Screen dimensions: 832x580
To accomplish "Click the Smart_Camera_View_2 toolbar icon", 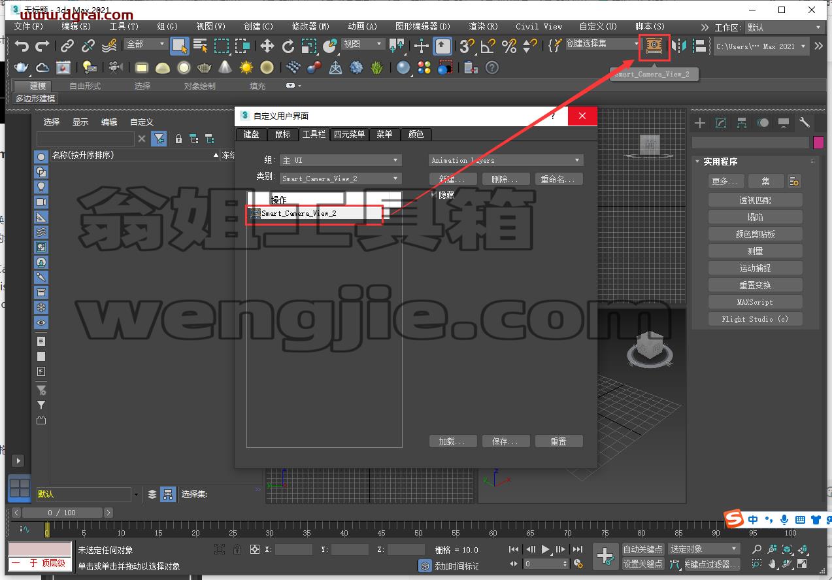I will (654, 46).
